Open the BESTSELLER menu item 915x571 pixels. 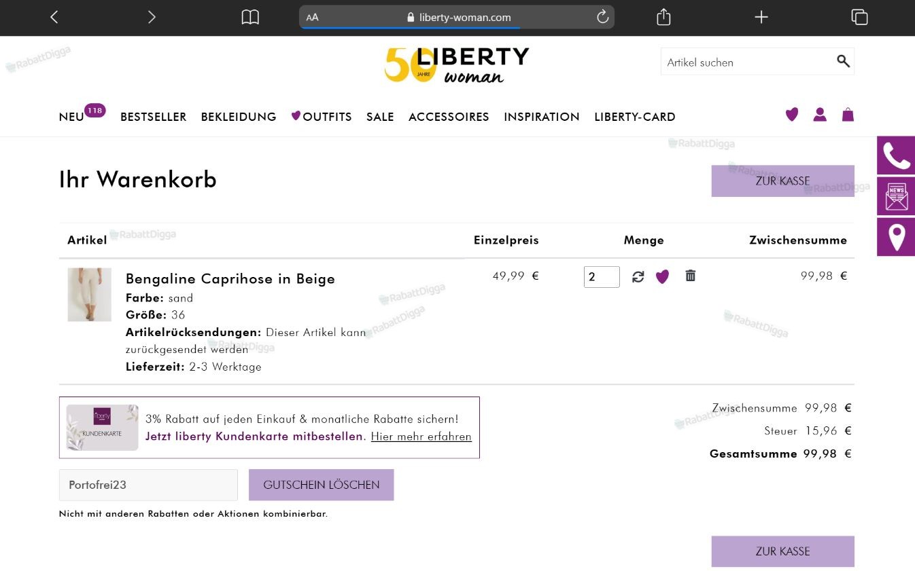point(153,117)
